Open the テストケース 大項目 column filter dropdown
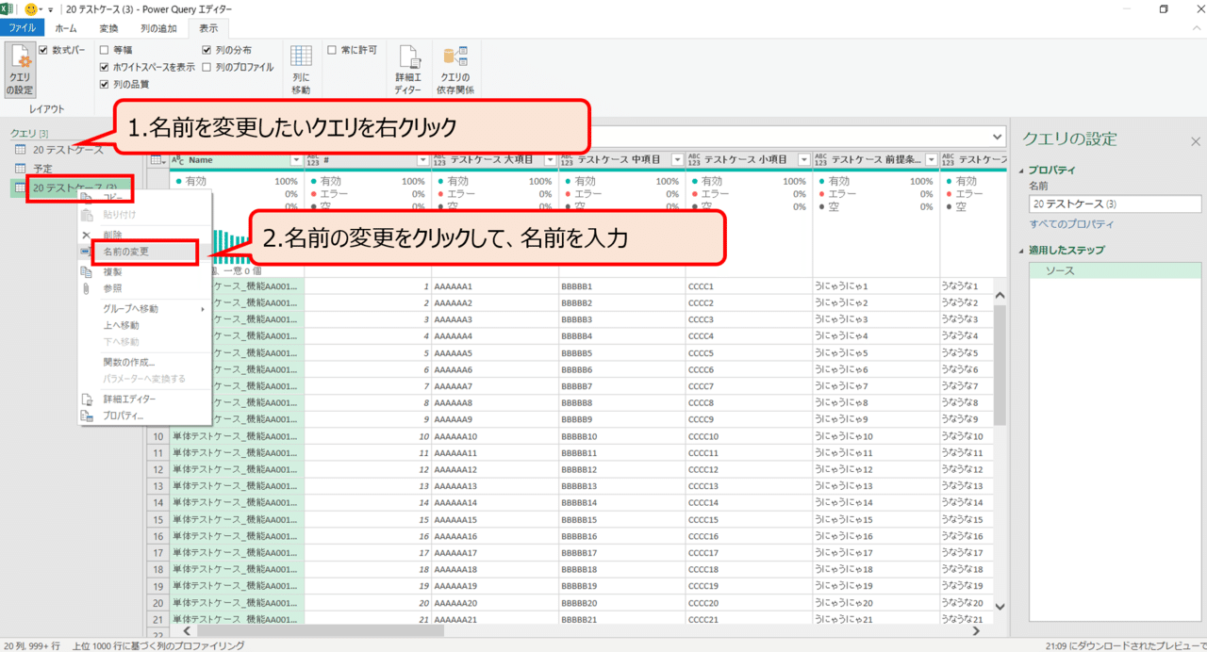This screenshot has height=652, width=1207. point(551,160)
